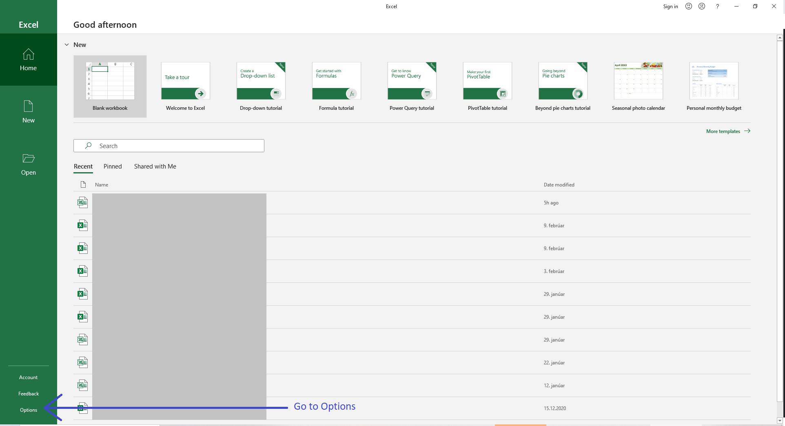Open the Welcome to Excel tour
Image resolution: width=785 pixels, height=426 pixels.
(186, 87)
